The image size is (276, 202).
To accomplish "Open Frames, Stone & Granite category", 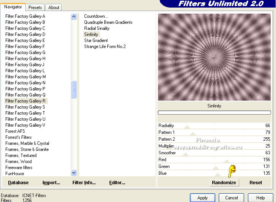I will point(27,149).
